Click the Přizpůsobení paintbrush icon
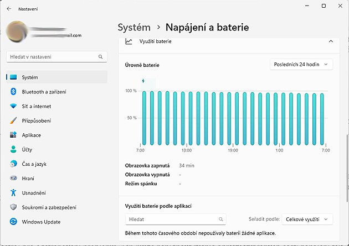Viewport: 349px width, 246px height. coord(13,121)
